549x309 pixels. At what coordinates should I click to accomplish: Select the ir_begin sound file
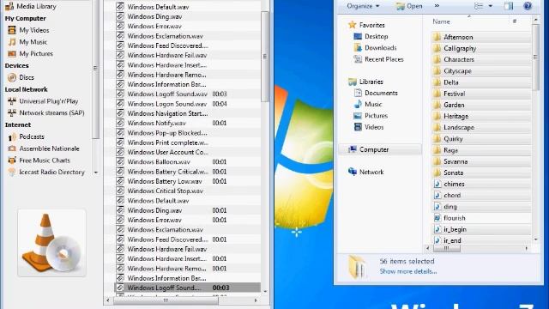(x=481, y=229)
